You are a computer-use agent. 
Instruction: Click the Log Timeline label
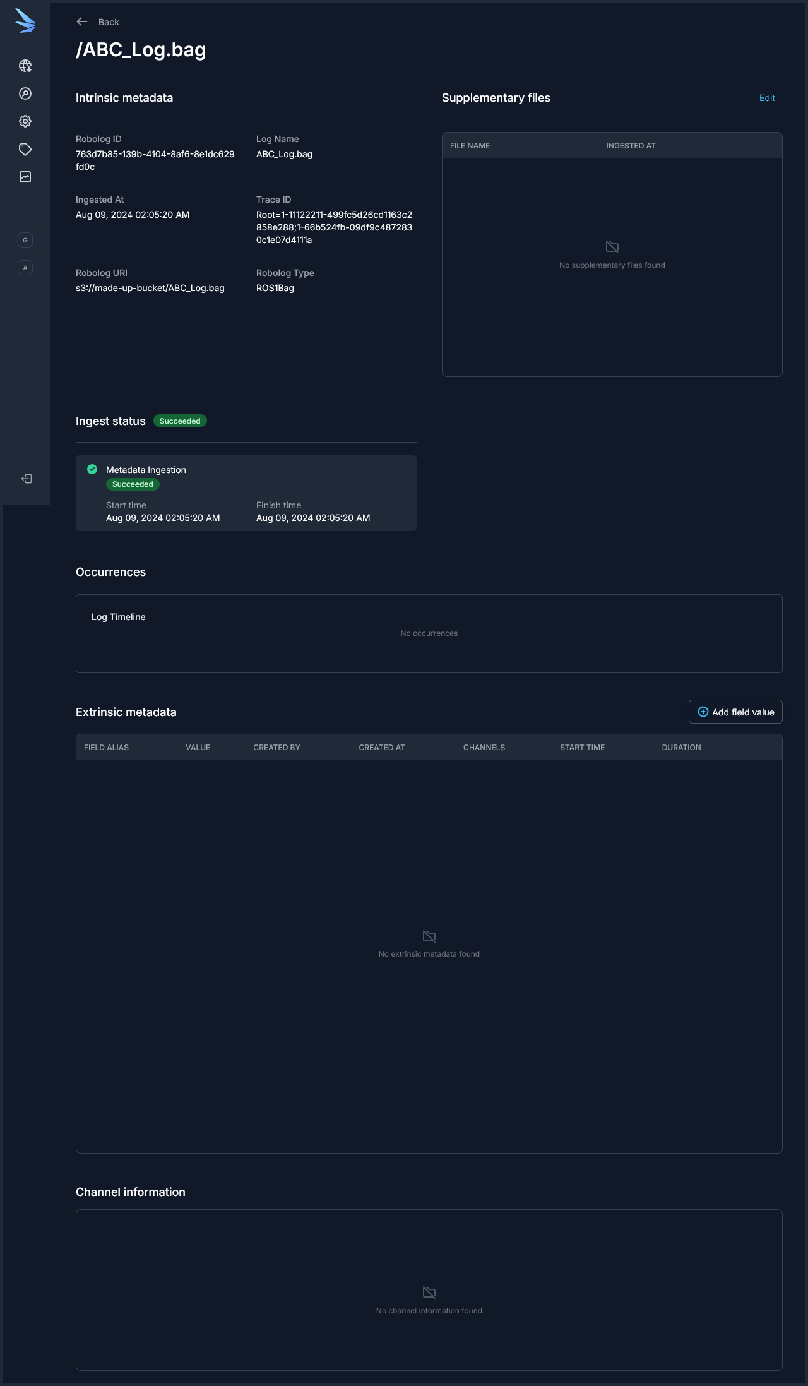119,617
